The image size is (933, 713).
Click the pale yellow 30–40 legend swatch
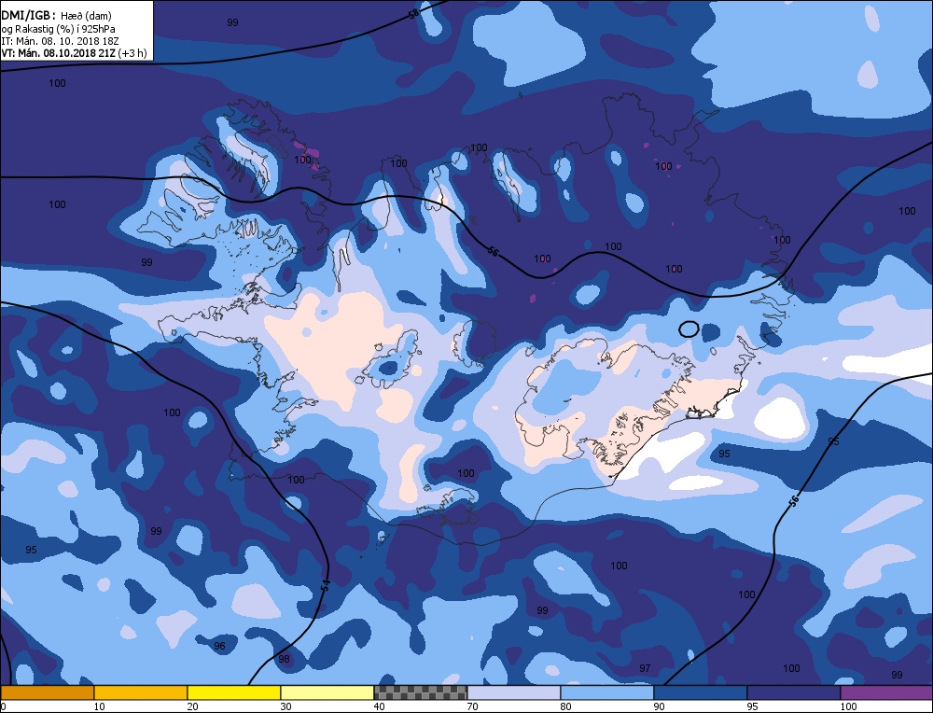327,692
